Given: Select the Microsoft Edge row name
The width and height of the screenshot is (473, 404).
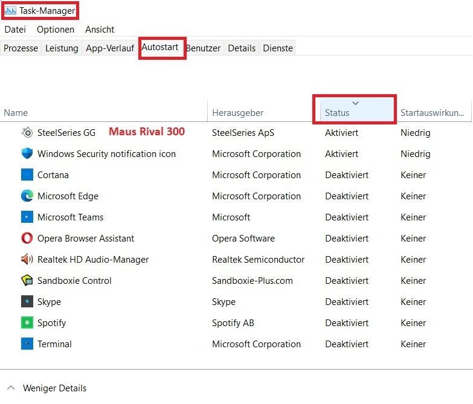Looking at the screenshot, I should point(68,196).
